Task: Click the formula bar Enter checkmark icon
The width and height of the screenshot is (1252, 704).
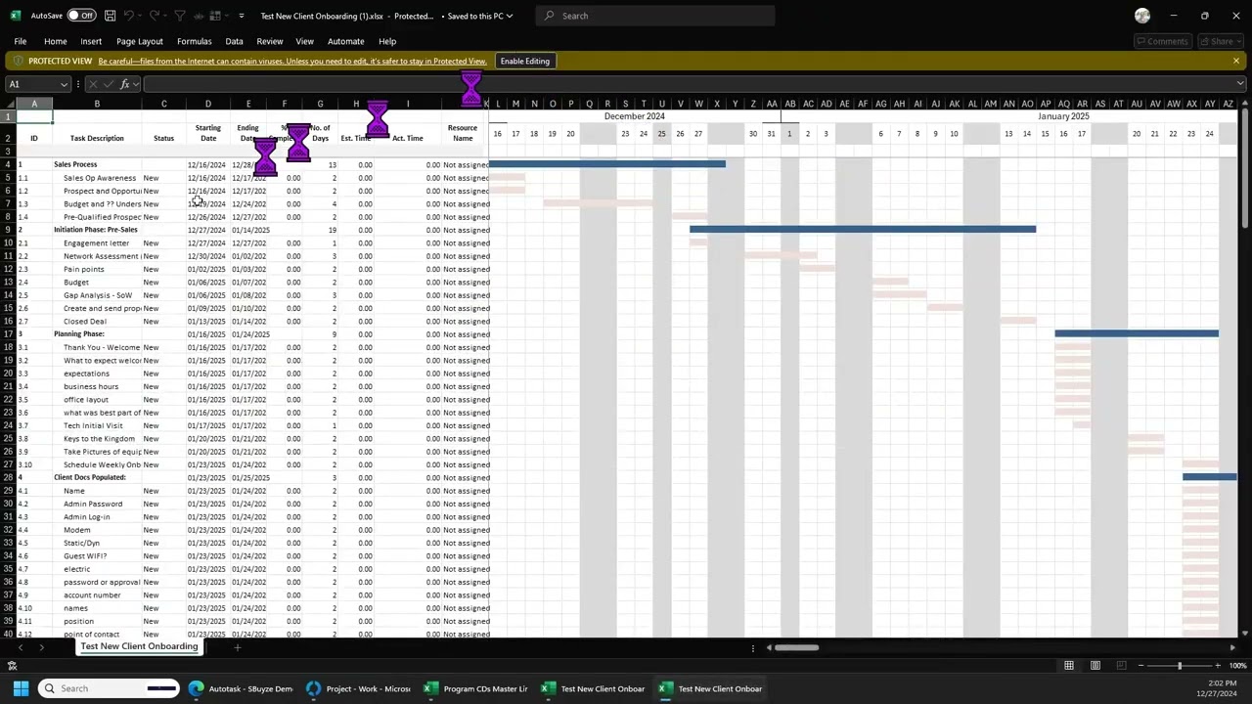Action: [x=109, y=84]
